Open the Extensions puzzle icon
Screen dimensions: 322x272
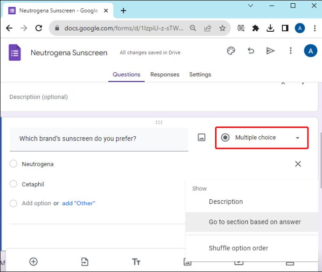[x=255, y=28]
